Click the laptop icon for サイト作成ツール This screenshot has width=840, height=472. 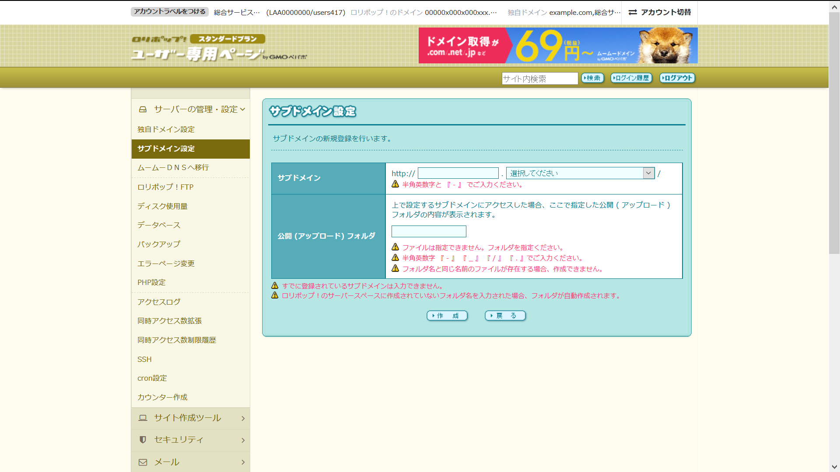[x=143, y=418]
